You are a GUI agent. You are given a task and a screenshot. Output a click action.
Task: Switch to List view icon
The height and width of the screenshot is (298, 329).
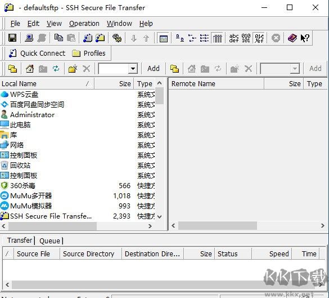[204, 38]
